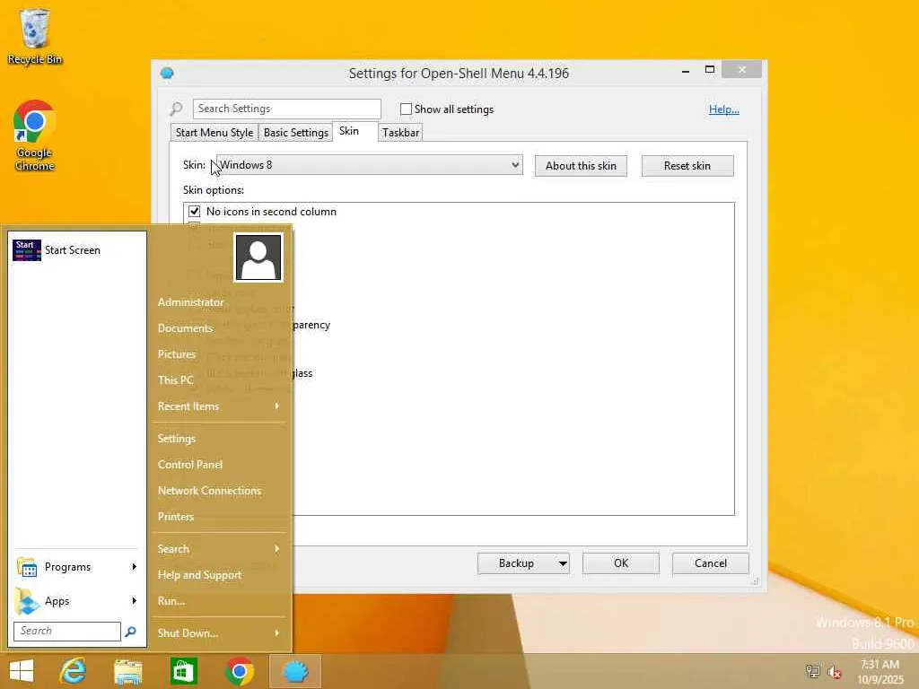
Task: Select the Skin tab
Action: pos(354,131)
